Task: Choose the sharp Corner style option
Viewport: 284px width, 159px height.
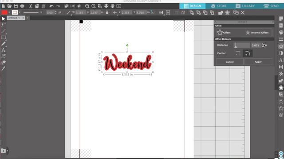Action: [238, 53]
